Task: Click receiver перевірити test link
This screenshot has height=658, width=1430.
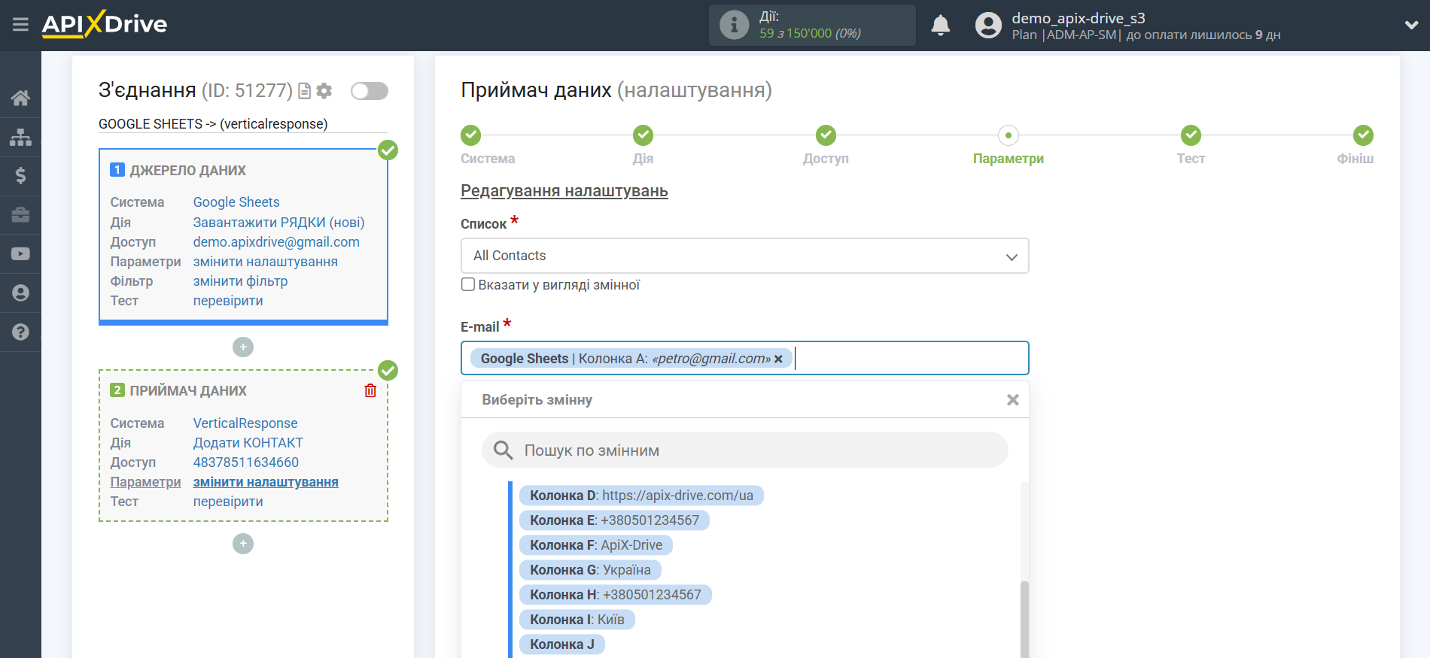Action: pos(228,502)
